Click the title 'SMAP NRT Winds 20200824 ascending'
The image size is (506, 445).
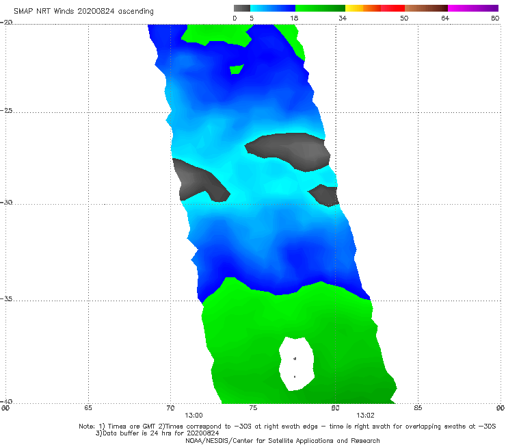click(x=83, y=12)
